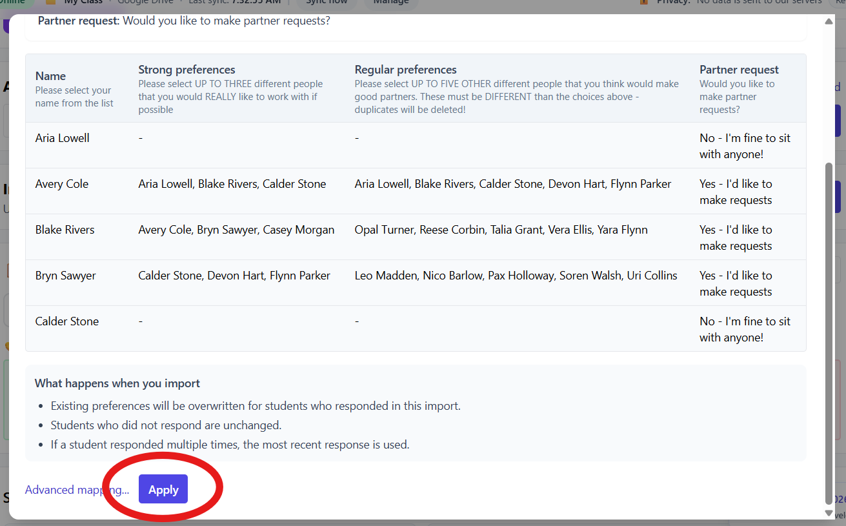This screenshot has height=526, width=846.
Task: Select the Calder Stone name cell
Action: pos(67,321)
